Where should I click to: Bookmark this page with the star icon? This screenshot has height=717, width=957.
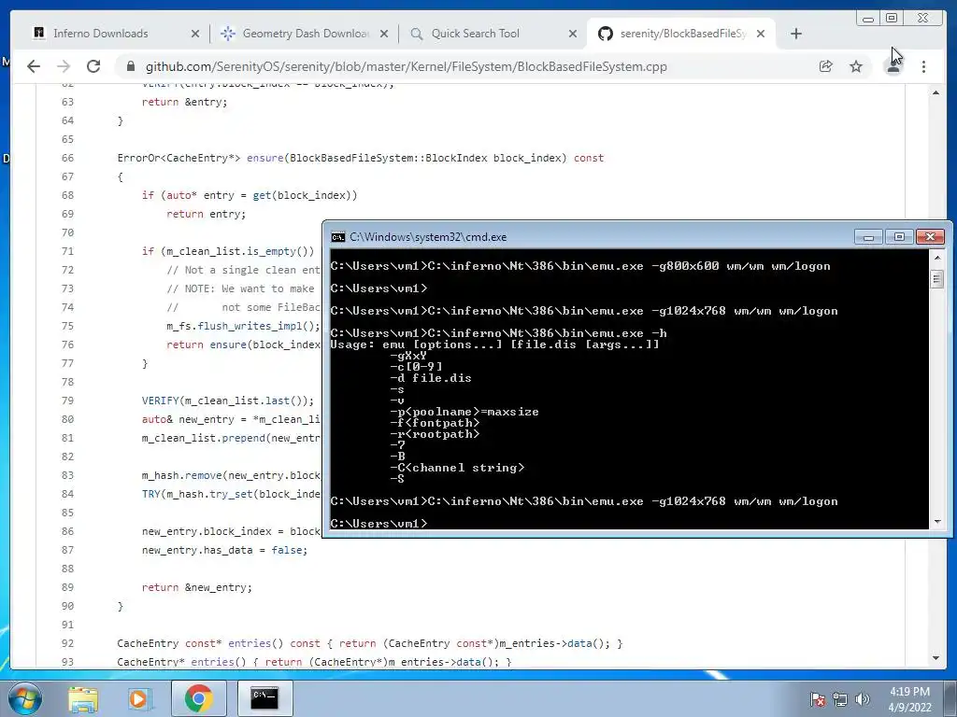click(x=856, y=66)
